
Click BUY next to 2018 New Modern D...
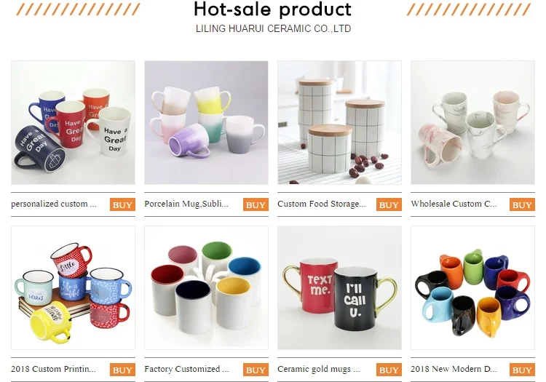522,370
